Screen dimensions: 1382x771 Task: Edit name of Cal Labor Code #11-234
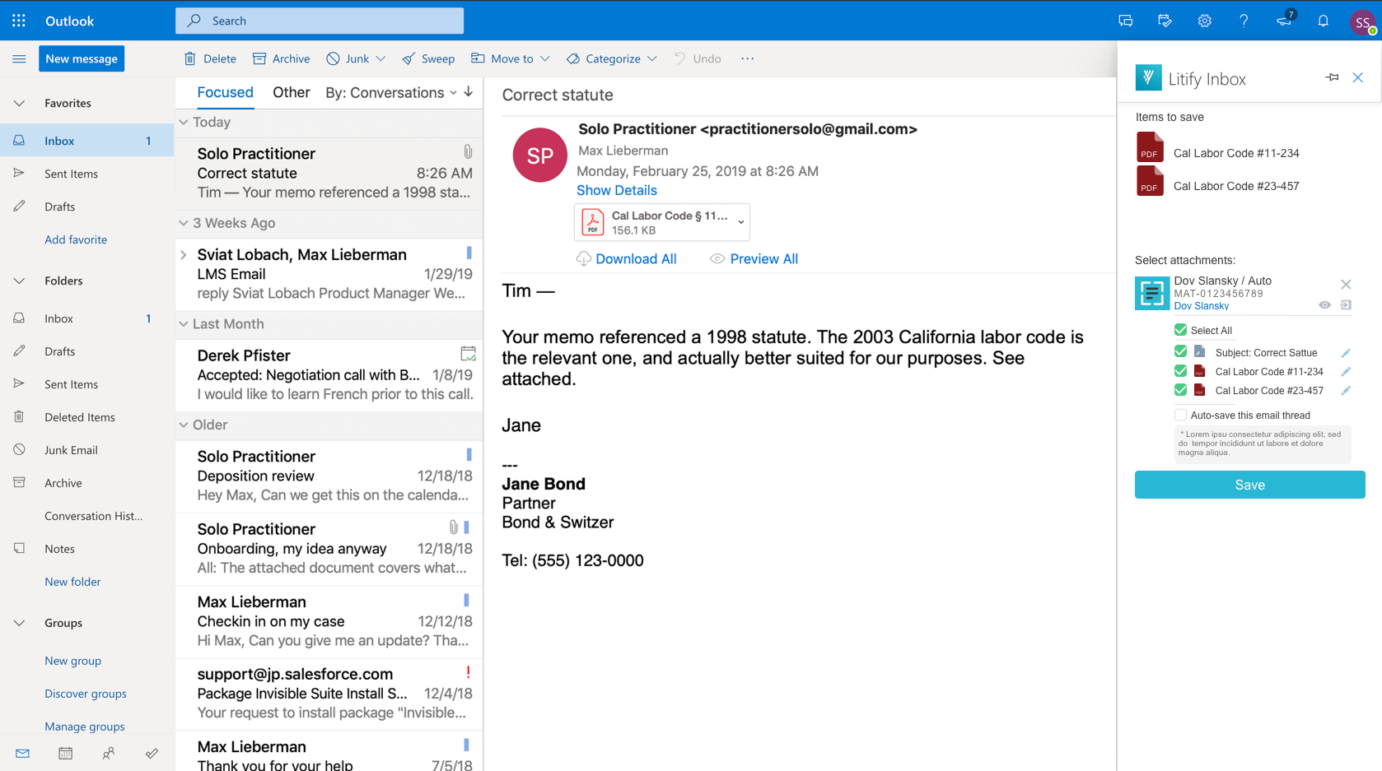pos(1346,372)
